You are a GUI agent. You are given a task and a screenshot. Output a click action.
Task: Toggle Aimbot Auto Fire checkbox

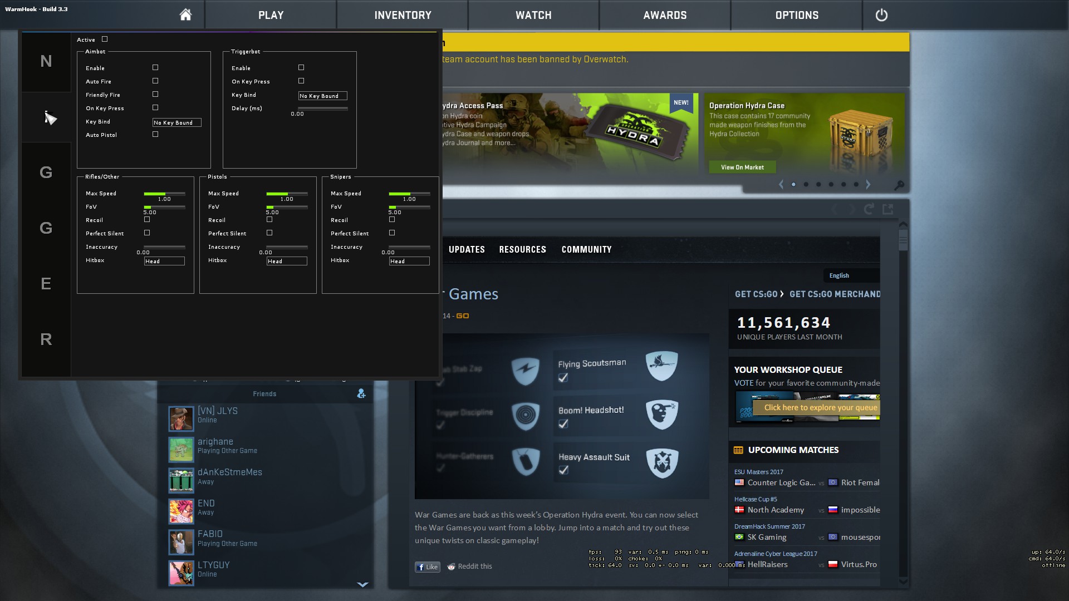[155, 81]
